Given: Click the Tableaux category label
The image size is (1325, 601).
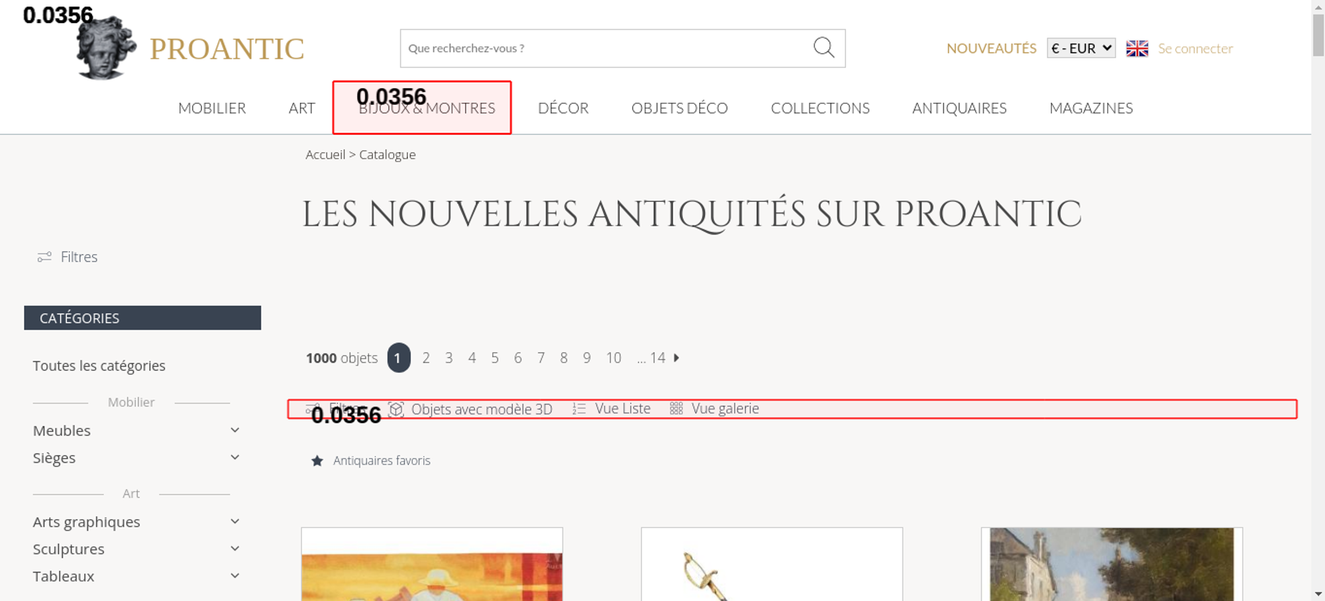Looking at the screenshot, I should click(x=64, y=577).
